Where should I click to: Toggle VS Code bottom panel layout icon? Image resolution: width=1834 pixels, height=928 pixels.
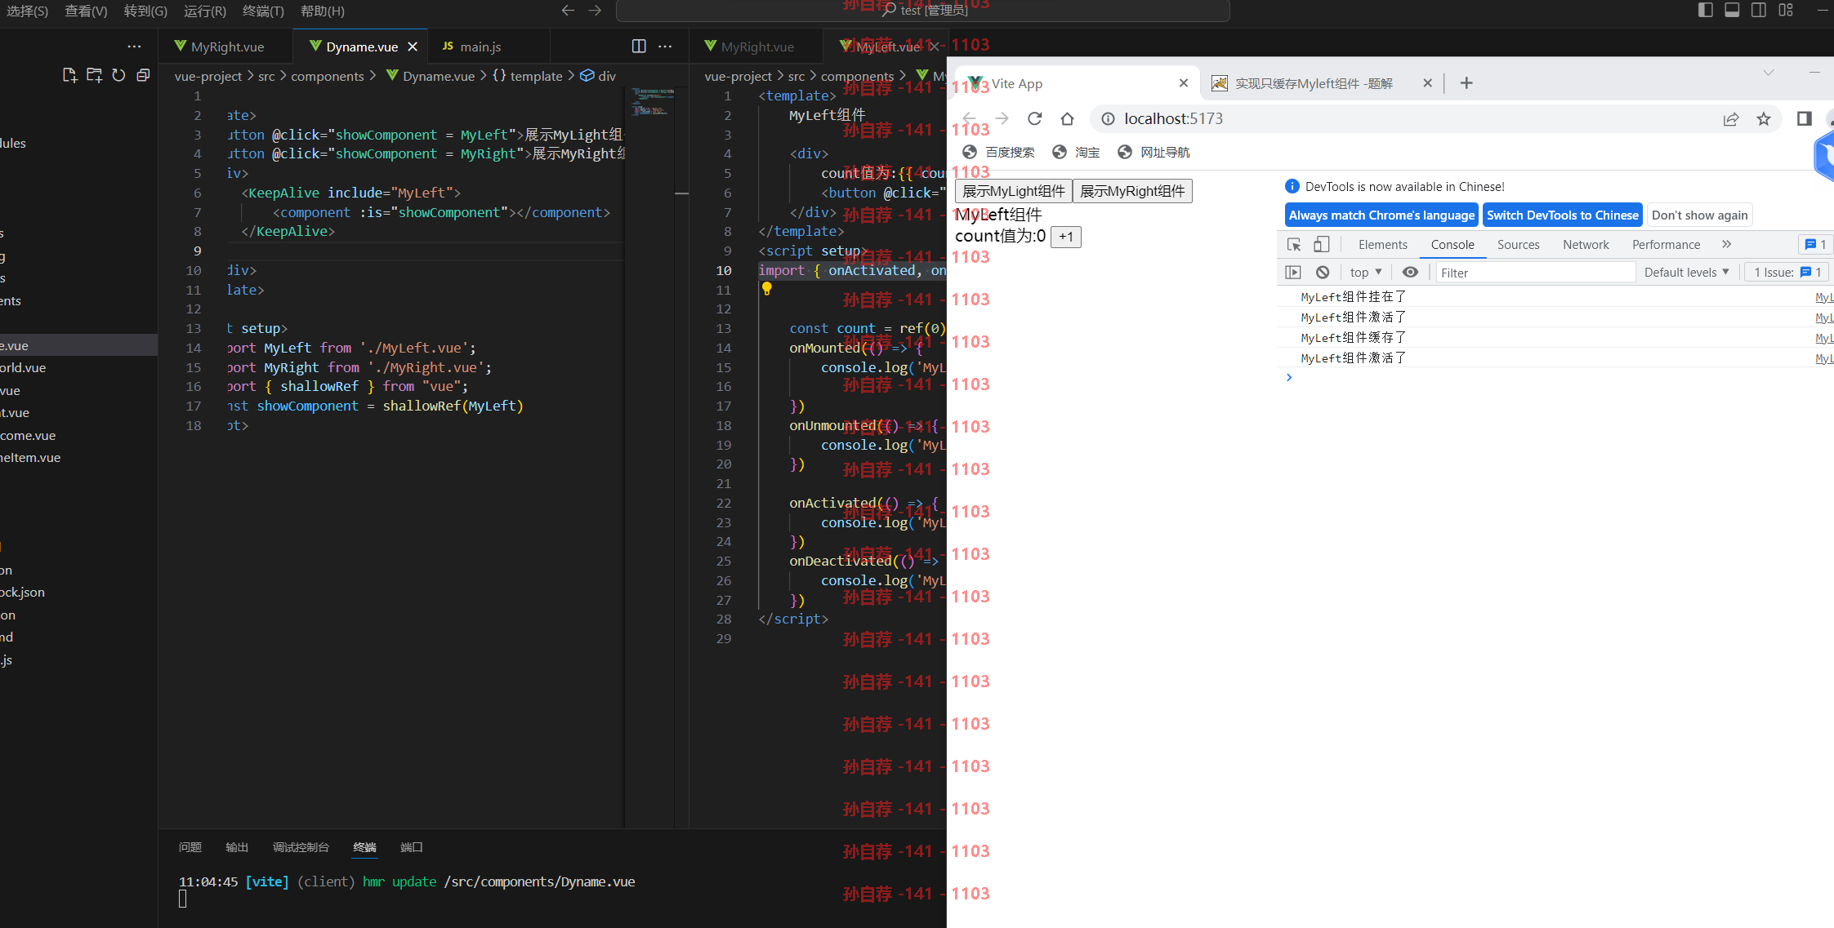tap(1732, 10)
